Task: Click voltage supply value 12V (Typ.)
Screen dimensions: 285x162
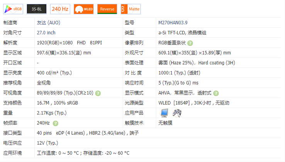Action: pos(47,143)
